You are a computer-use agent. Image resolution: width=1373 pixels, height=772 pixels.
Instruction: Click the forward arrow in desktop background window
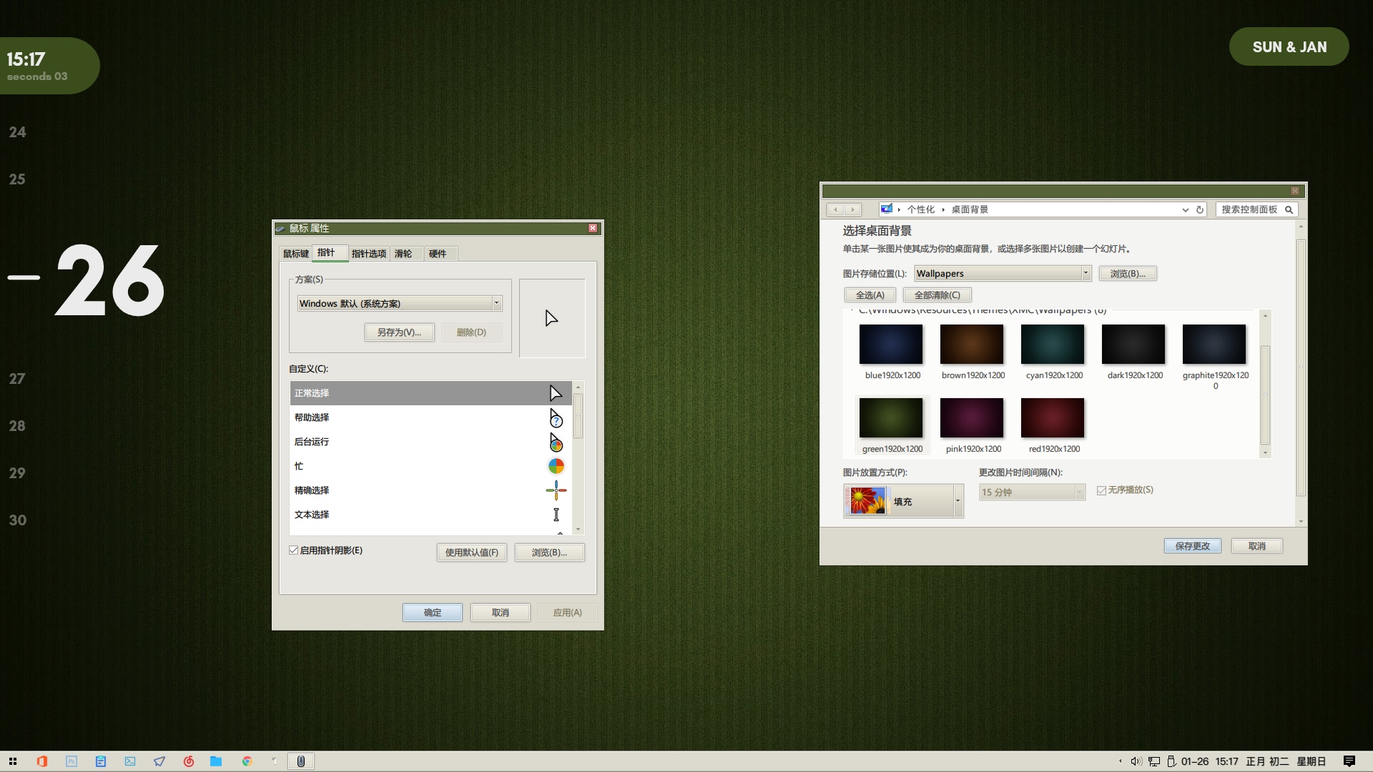click(852, 209)
